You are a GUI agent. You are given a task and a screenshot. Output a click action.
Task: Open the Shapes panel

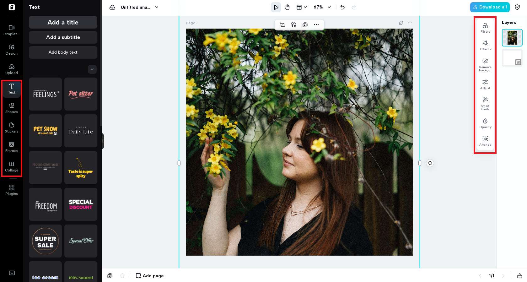click(x=12, y=108)
